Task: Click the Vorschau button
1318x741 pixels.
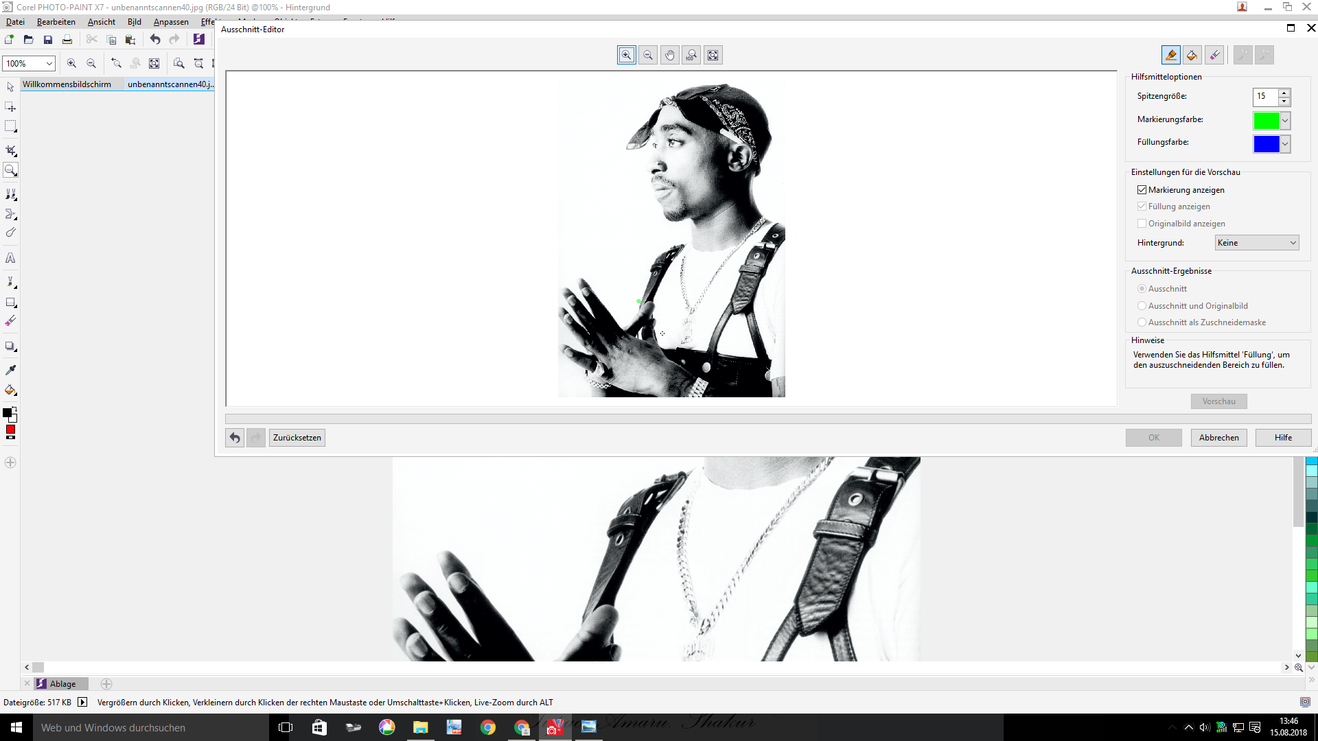Action: 1219,401
